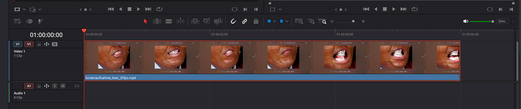Activate the Blade Edit Mode tool
Viewport: 521px width, 109px height.
point(169,21)
